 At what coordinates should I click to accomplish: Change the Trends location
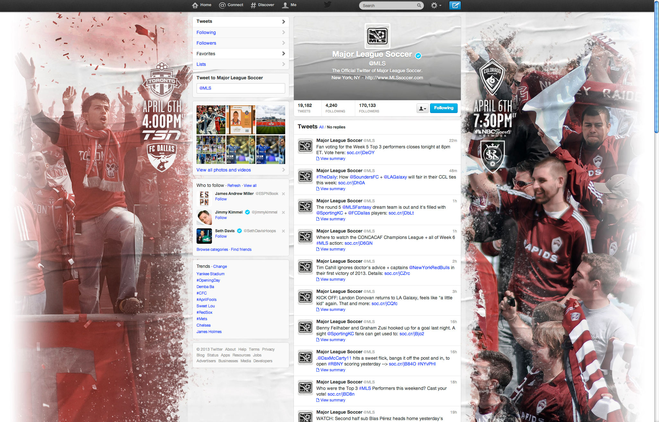[x=220, y=267]
